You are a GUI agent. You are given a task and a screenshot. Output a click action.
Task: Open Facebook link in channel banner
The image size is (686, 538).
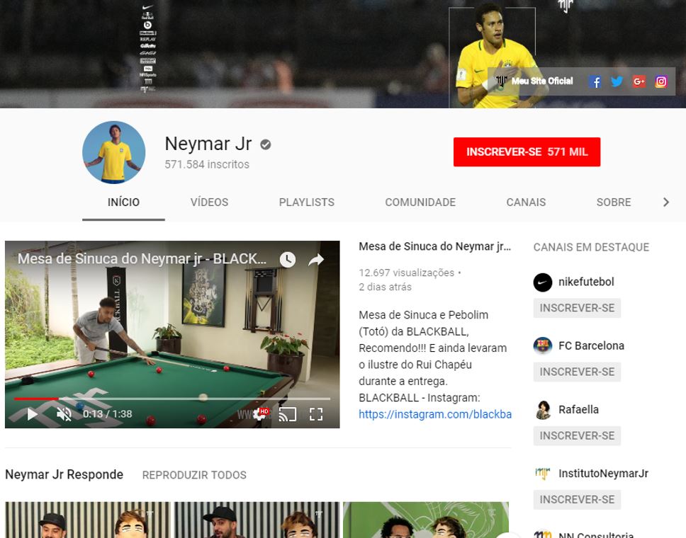coord(595,81)
